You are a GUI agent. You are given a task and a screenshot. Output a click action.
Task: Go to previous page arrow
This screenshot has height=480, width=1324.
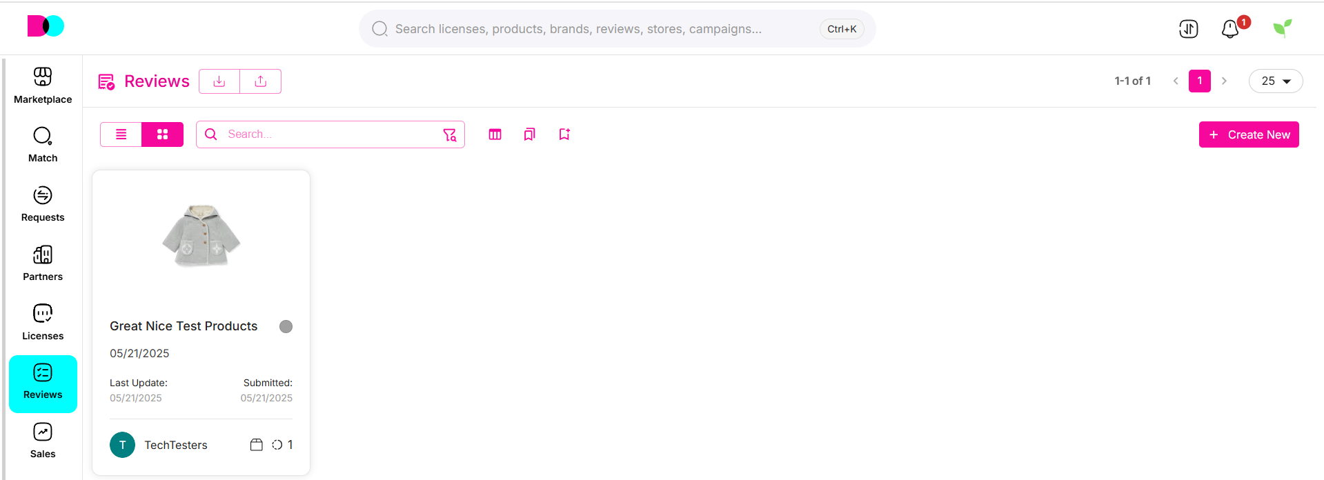click(1176, 81)
